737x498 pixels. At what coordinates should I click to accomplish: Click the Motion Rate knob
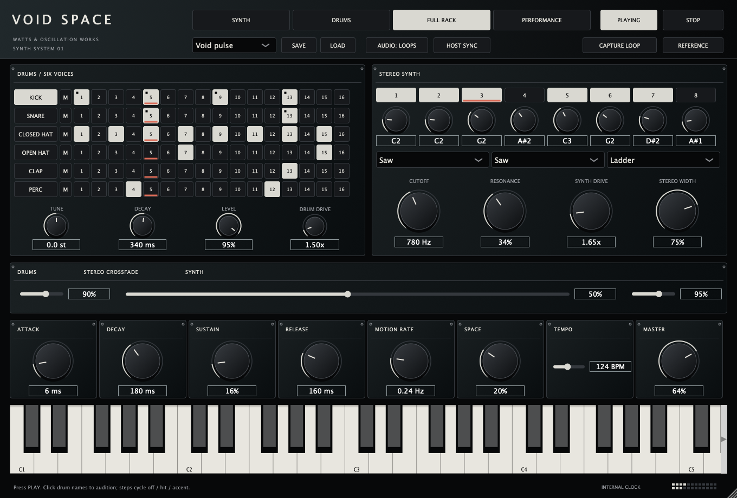pyautogui.click(x=411, y=361)
